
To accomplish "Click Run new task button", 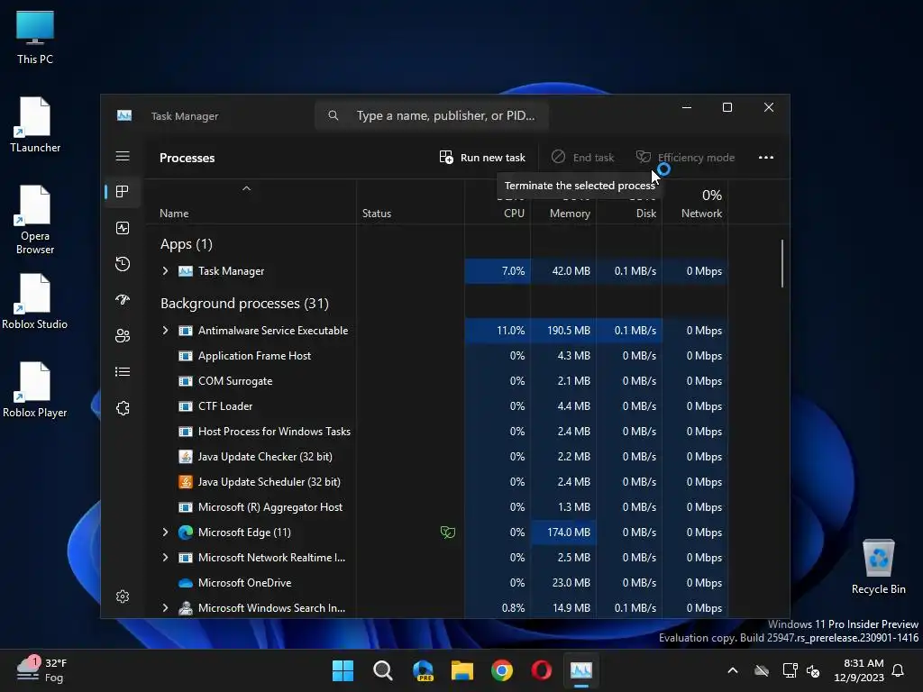I will click(482, 158).
